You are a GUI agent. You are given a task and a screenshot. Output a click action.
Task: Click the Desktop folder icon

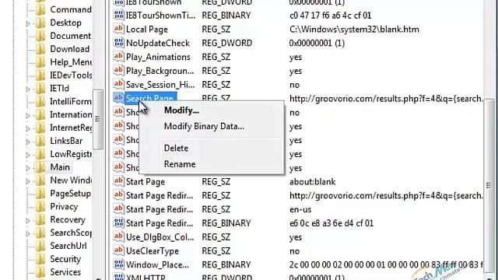40,23
